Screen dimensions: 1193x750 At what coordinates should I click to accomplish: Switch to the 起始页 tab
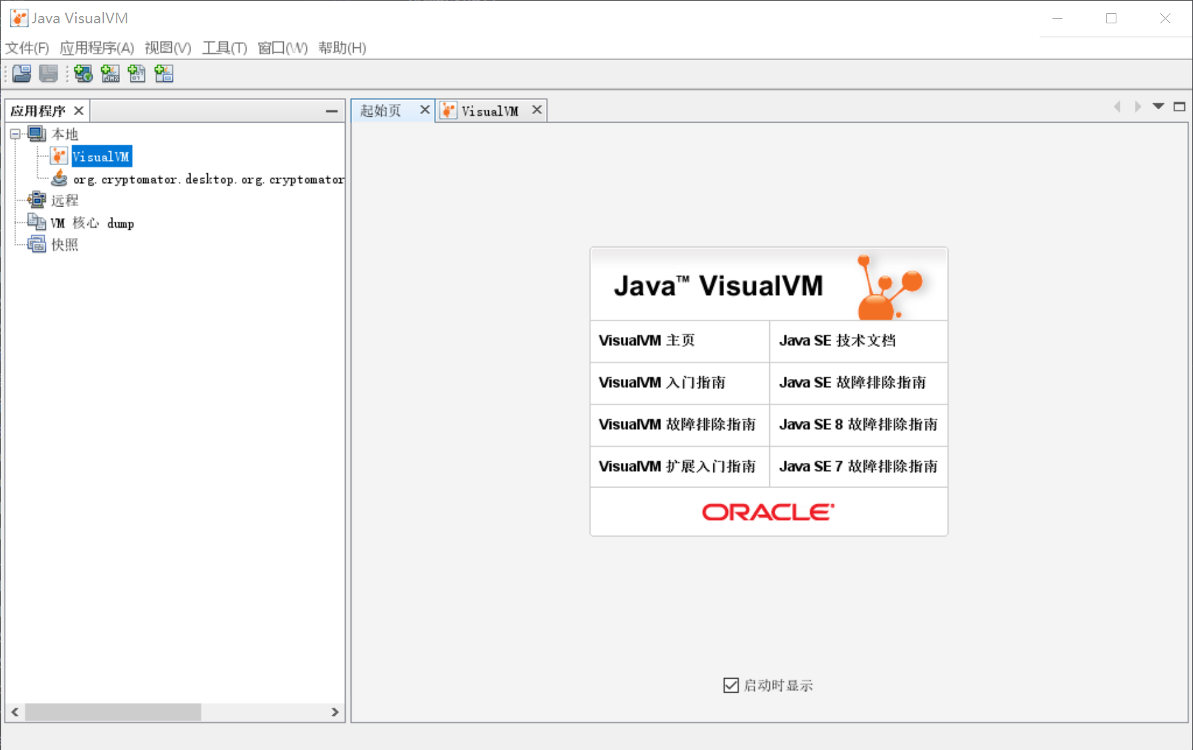coord(381,111)
